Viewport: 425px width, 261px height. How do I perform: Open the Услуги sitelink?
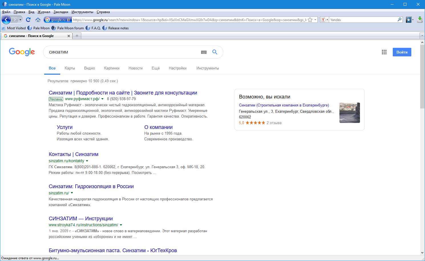[65, 127]
